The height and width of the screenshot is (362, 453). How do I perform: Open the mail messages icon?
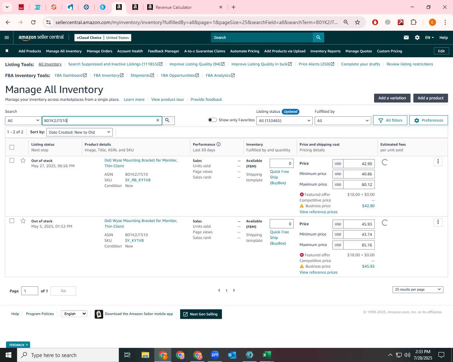click(406, 37)
